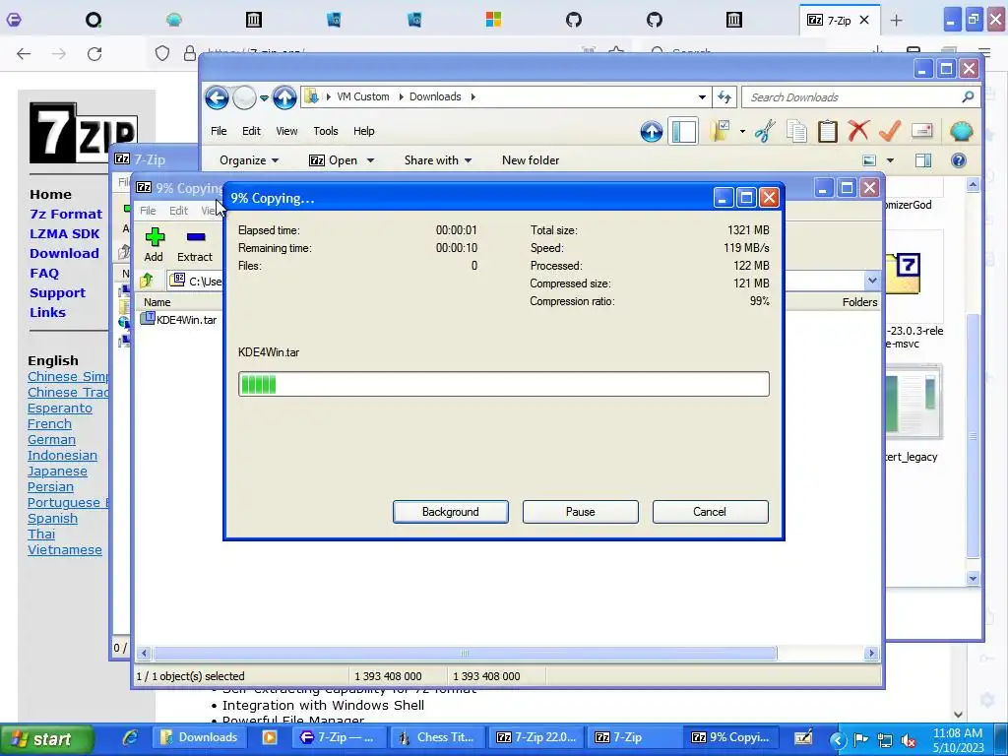
Task: Click the red X Delete icon
Action: click(858, 131)
